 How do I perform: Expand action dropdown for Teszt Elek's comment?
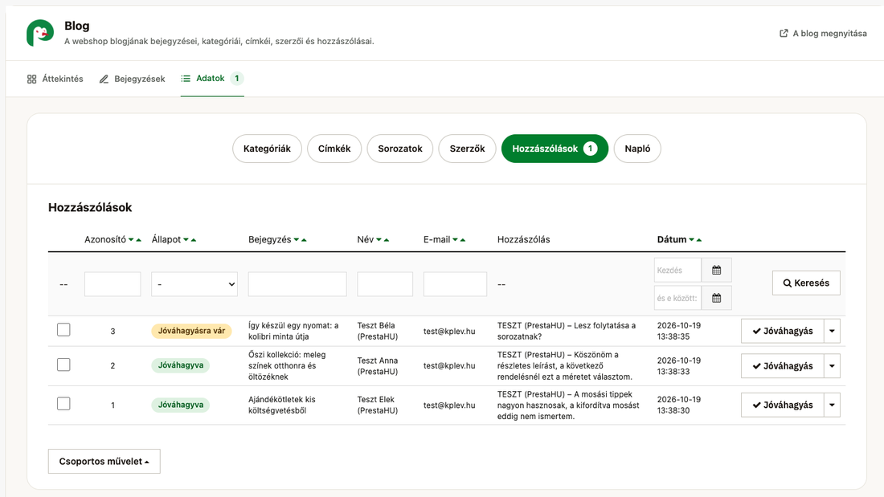point(832,405)
